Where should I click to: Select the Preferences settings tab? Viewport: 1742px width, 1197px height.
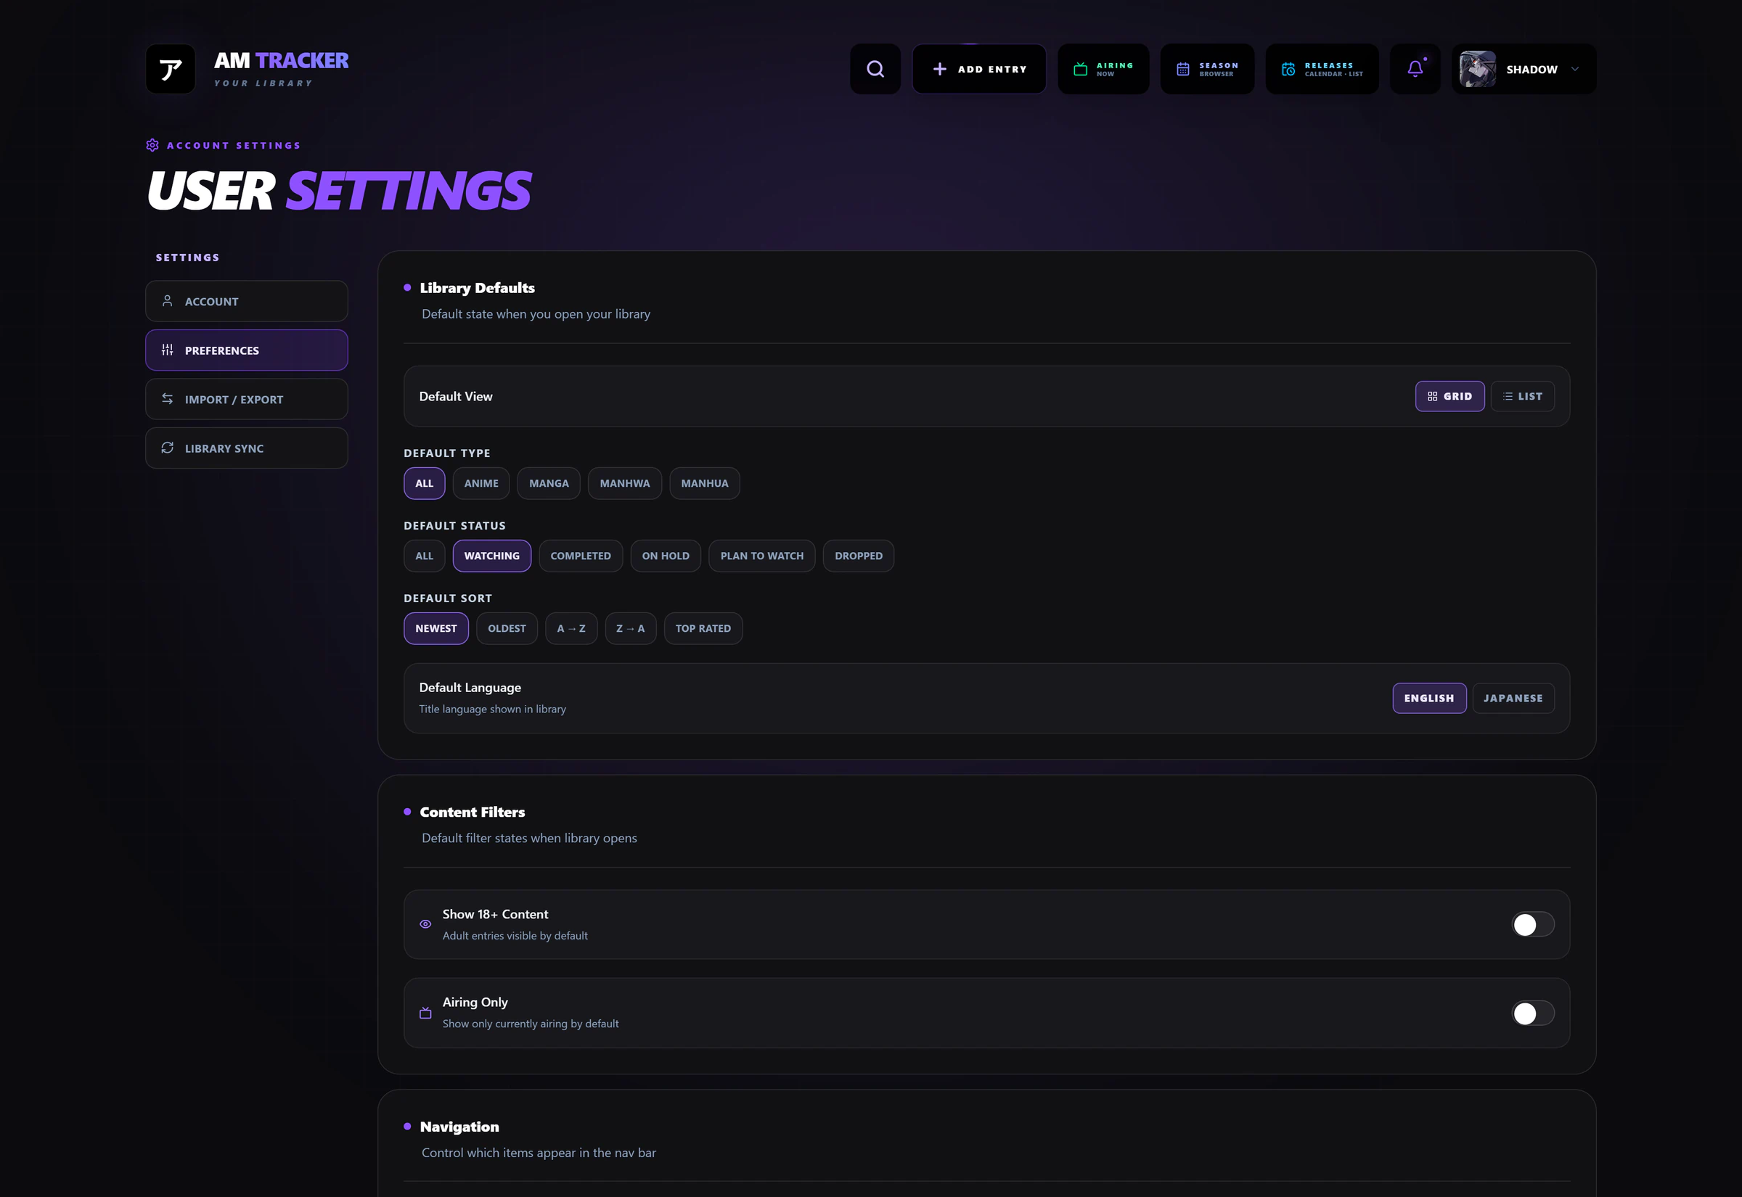pyautogui.click(x=247, y=350)
